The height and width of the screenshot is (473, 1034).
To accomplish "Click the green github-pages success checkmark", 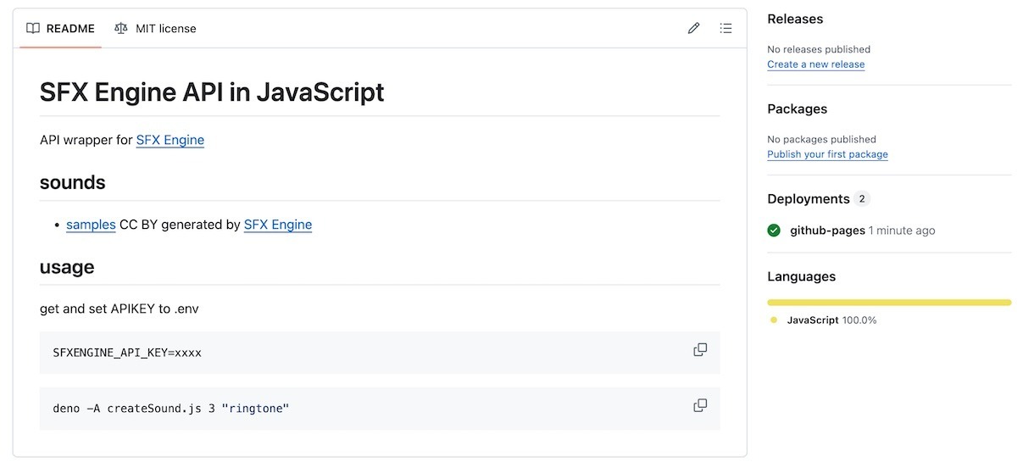I will click(774, 231).
